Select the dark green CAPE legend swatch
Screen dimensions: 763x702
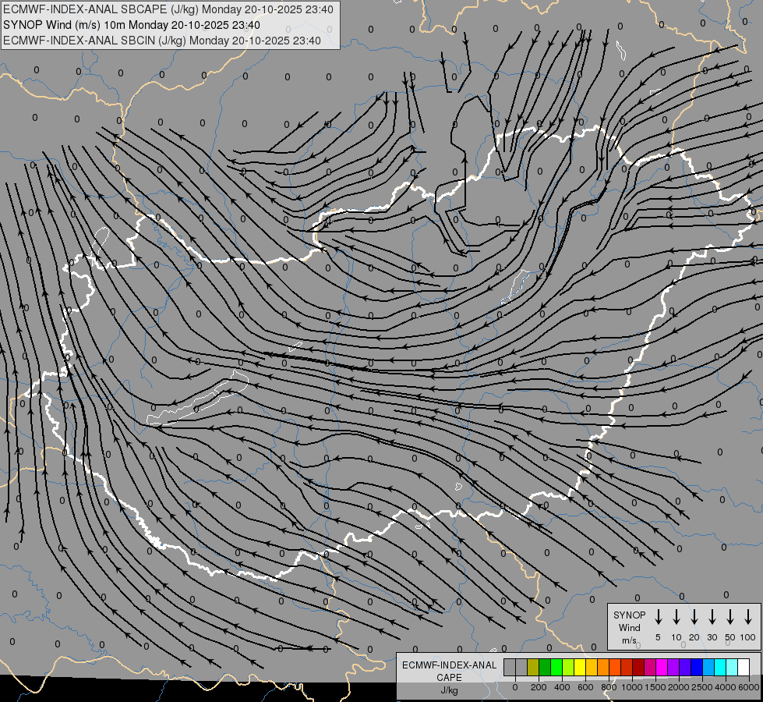[x=545, y=667]
